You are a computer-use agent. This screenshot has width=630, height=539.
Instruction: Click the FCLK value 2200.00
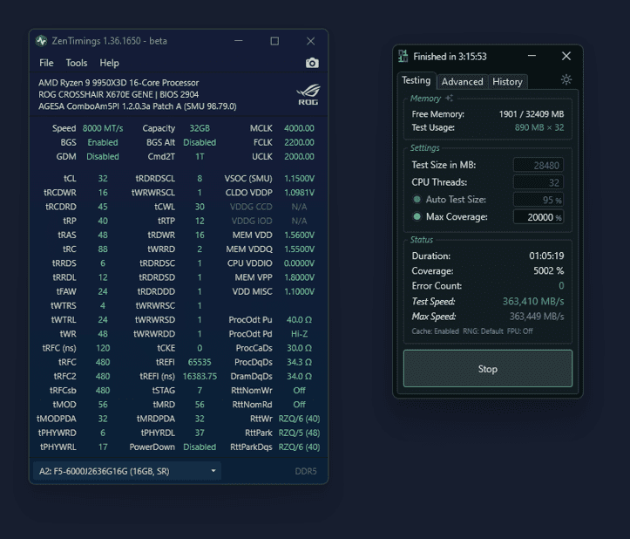pyautogui.click(x=299, y=142)
